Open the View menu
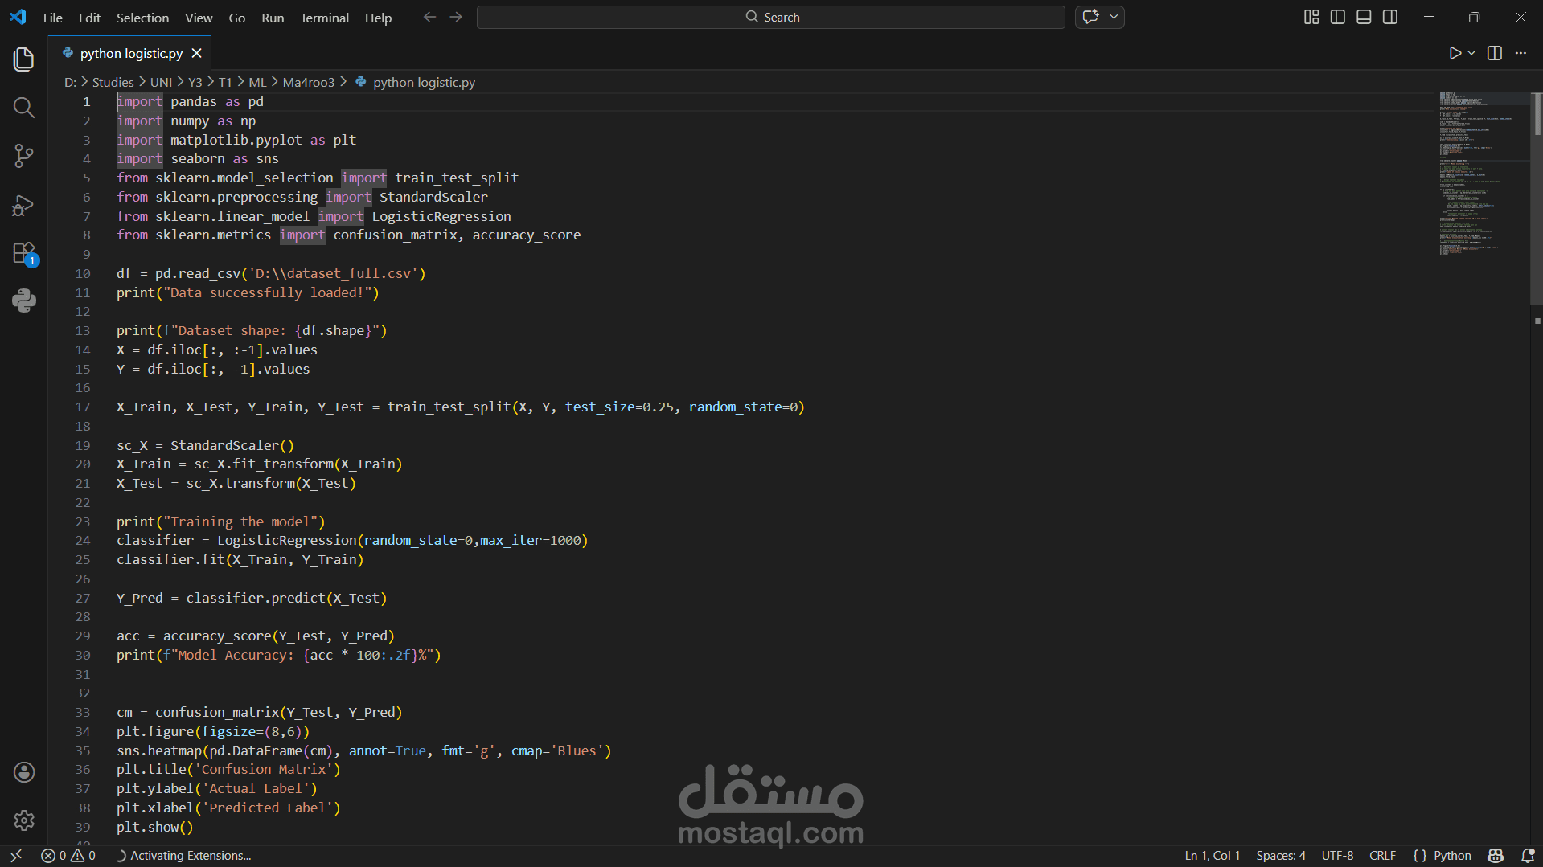Image resolution: width=1543 pixels, height=867 pixels. point(199,18)
